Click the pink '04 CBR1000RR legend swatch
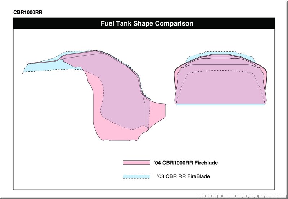 [136, 163]
